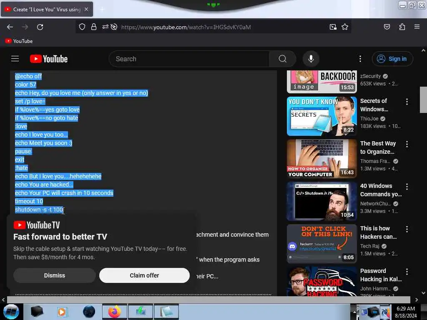Open the Pocket save icon

pos(387,27)
